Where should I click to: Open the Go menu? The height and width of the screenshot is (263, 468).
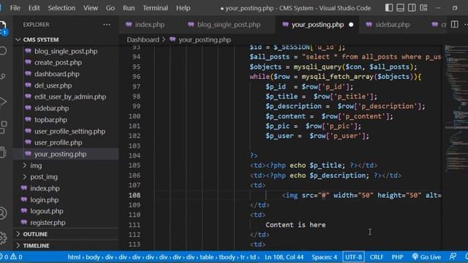click(110, 8)
